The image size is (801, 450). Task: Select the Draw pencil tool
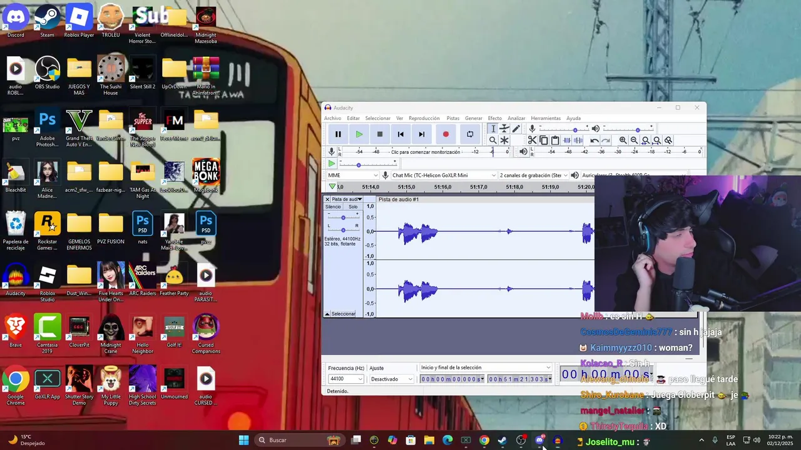point(516,129)
